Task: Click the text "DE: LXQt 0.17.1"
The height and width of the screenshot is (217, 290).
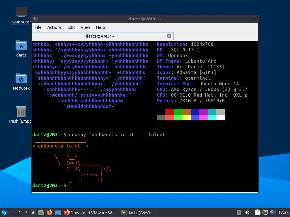Action: (x=178, y=50)
